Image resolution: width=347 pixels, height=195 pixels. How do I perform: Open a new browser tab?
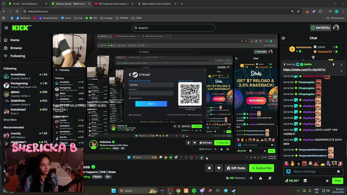click(182, 4)
